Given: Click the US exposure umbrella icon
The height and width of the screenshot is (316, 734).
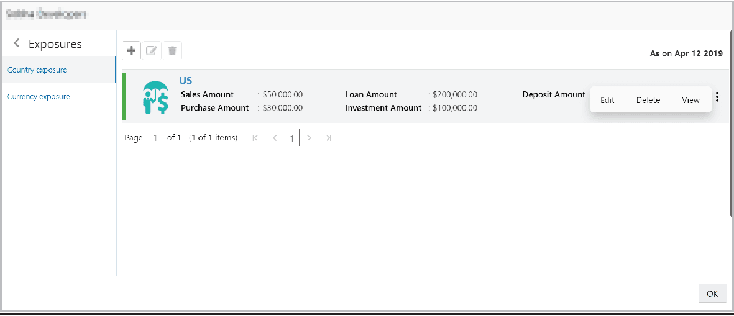Looking at the screenshot, I should point(155,97).
